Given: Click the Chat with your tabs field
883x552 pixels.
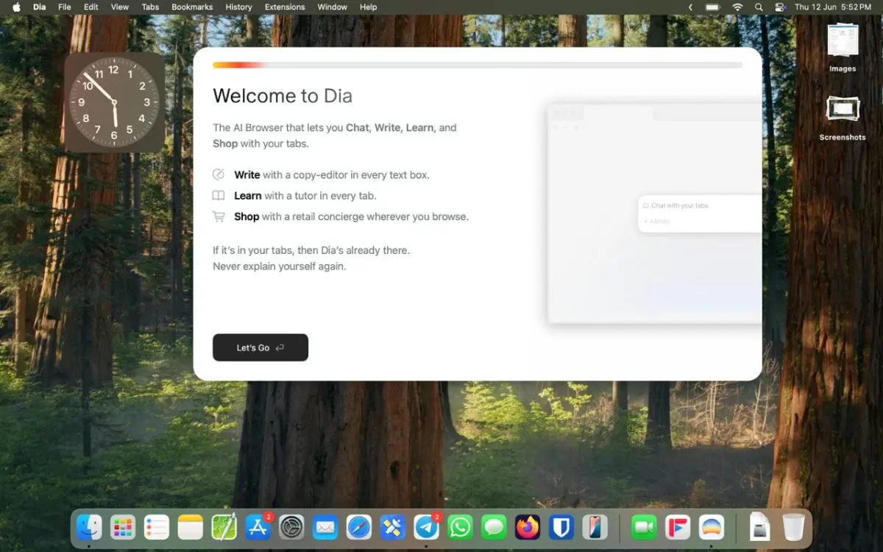Looking at the screenshot, I should point(700,213).
